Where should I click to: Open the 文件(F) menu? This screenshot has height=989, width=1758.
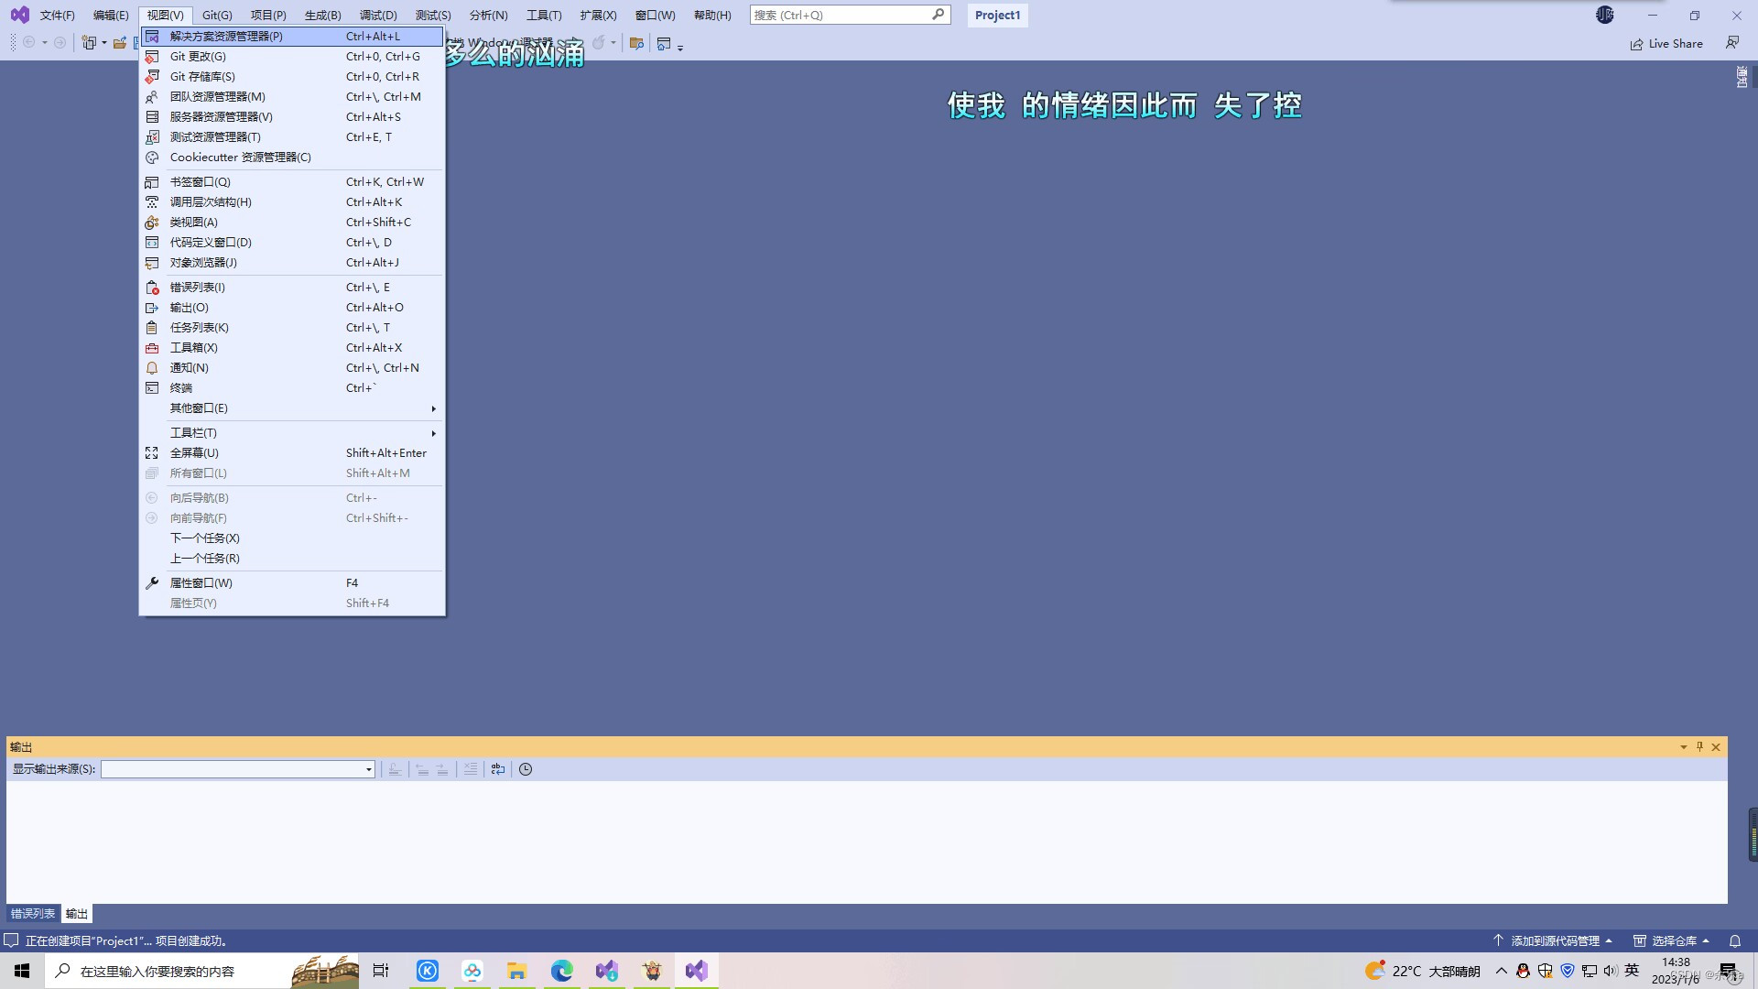coord(57,16)
